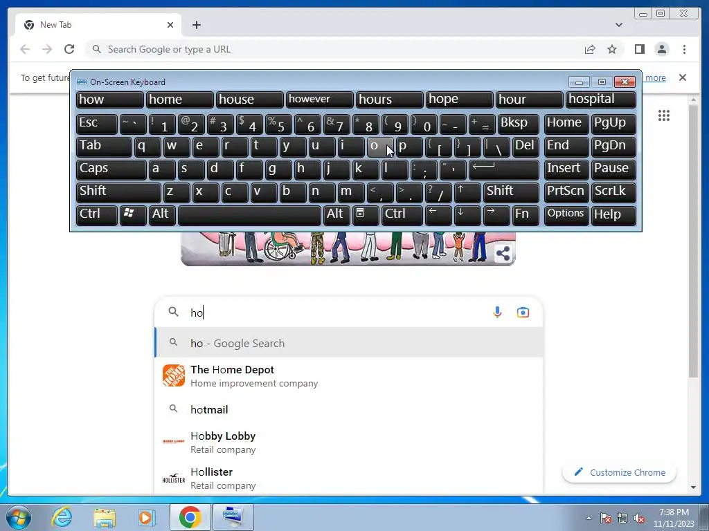Click the Google Lens camera icon
709x531 pixels.
tap(523, 312)
